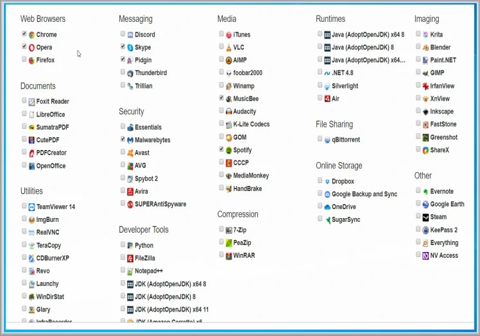480x336 pixels.
Task: Click the foobar2000 label
Action: pyautogui.click(x=248, y=73)
